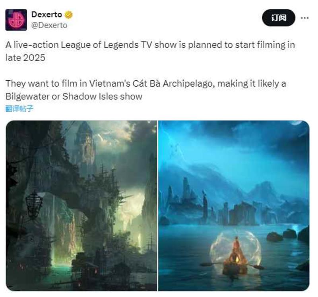This screenshot has height=297, width=318.
Task: Translate the post via 翻译帖子 link
Action: [19, 109]
